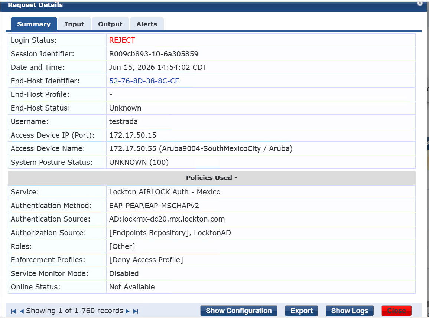429x318 pixels.
Task: Switch to the Summary tab
Action: tap(34, 24)
